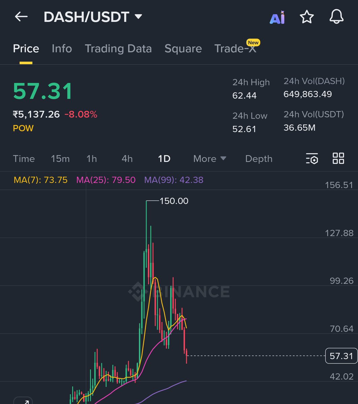358x404 pixels.
Task: Select the 15m chart interval
Action: 60,159
